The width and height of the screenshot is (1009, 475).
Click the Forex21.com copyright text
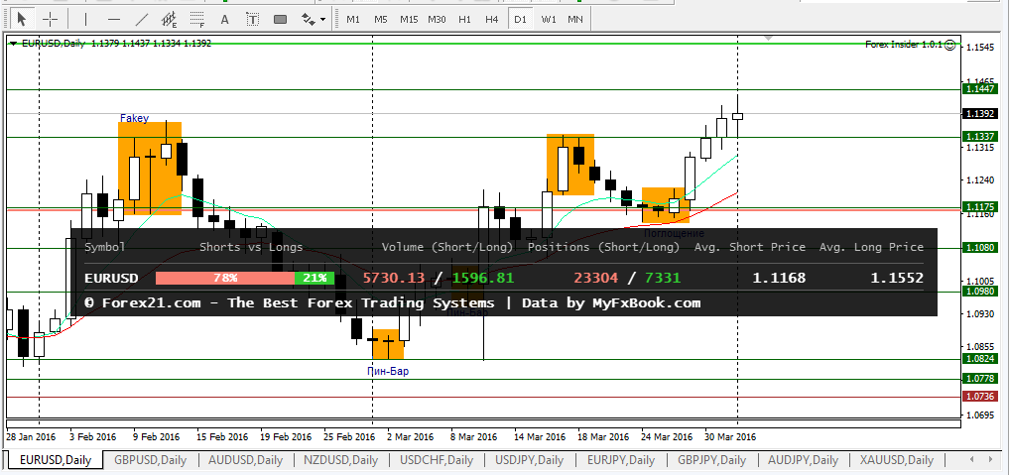pyautogui.click(x=393, y=302)
